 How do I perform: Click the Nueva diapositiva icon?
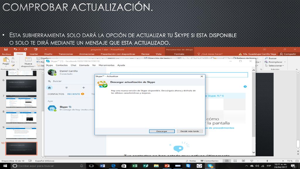(x=28, y=59)
